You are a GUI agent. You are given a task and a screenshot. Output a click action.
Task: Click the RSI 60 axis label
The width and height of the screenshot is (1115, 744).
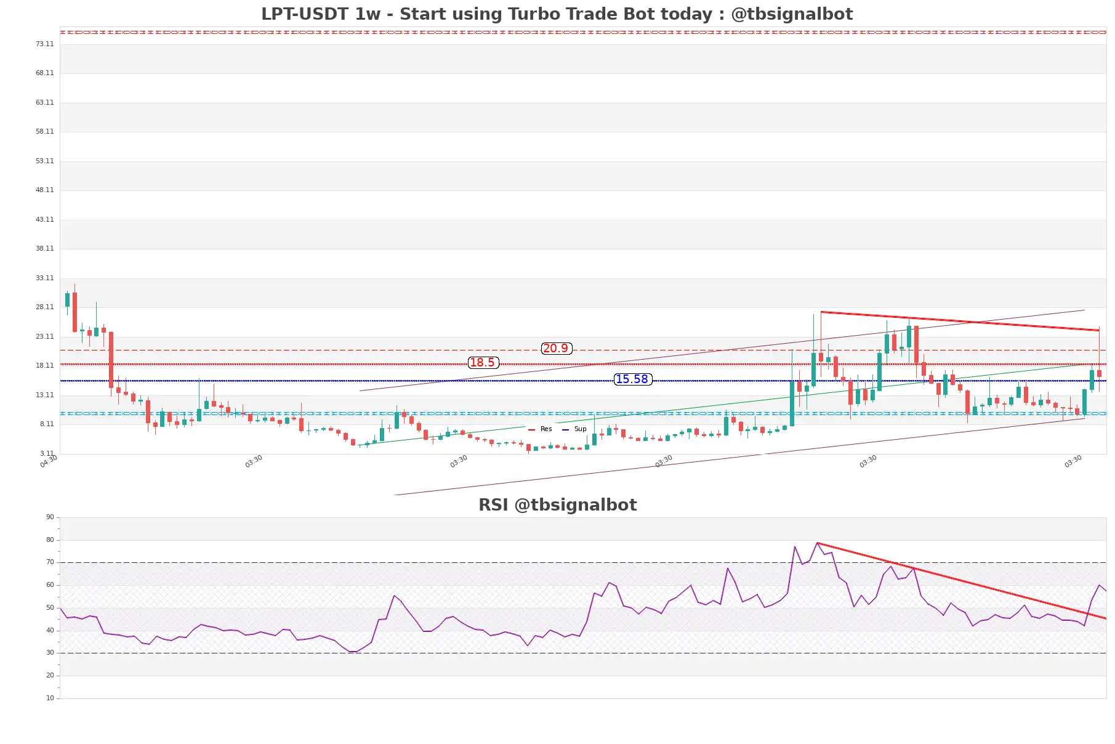coord(50,585)
